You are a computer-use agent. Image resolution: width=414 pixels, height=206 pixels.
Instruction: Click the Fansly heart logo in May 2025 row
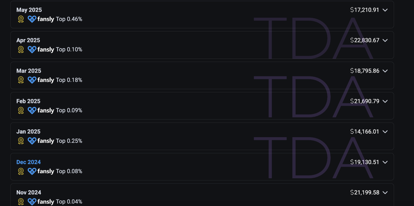click(32, 19)
